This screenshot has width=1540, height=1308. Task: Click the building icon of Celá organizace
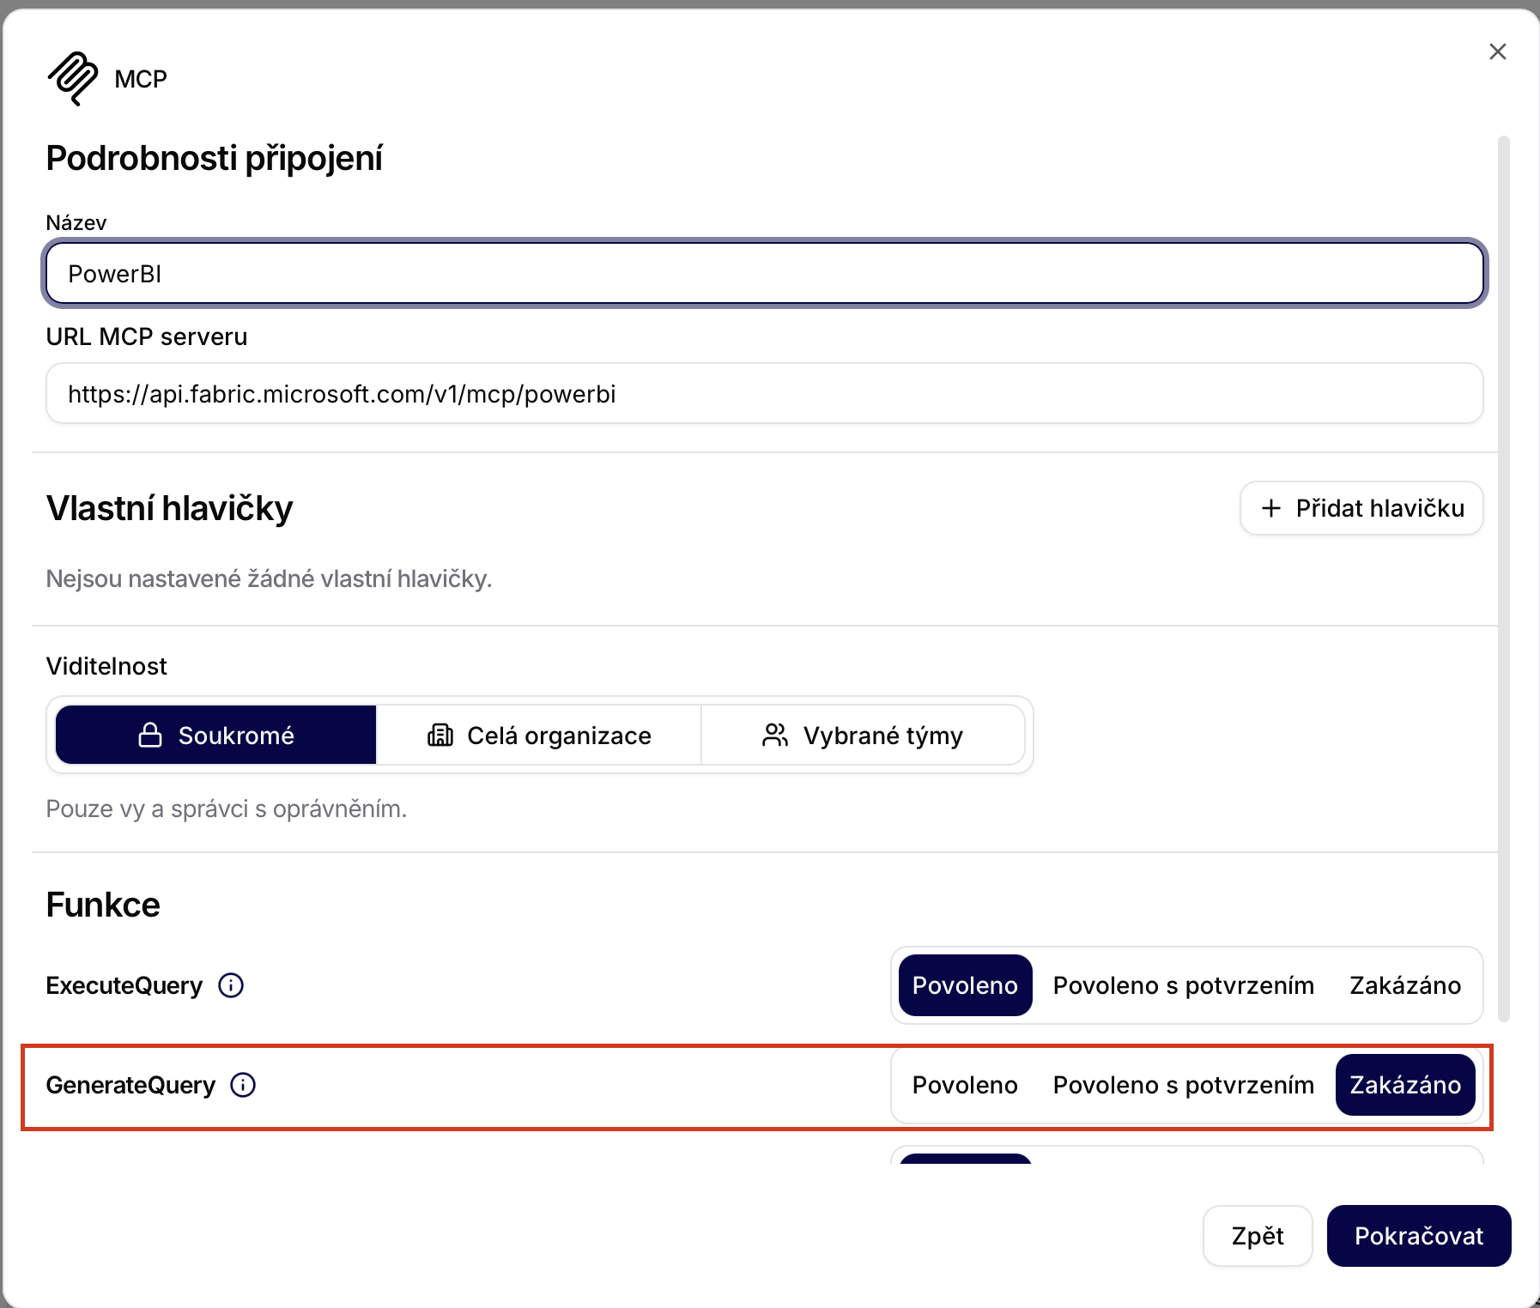click(440, 735)
